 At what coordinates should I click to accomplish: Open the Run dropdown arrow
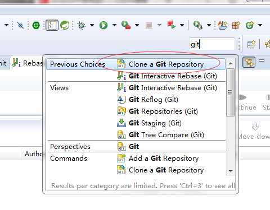[x=114, y=25]
